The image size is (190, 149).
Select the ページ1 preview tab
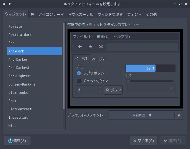tap(81, 59)
